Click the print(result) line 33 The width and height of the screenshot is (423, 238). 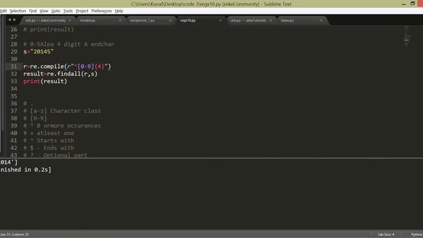coord(45,81)
